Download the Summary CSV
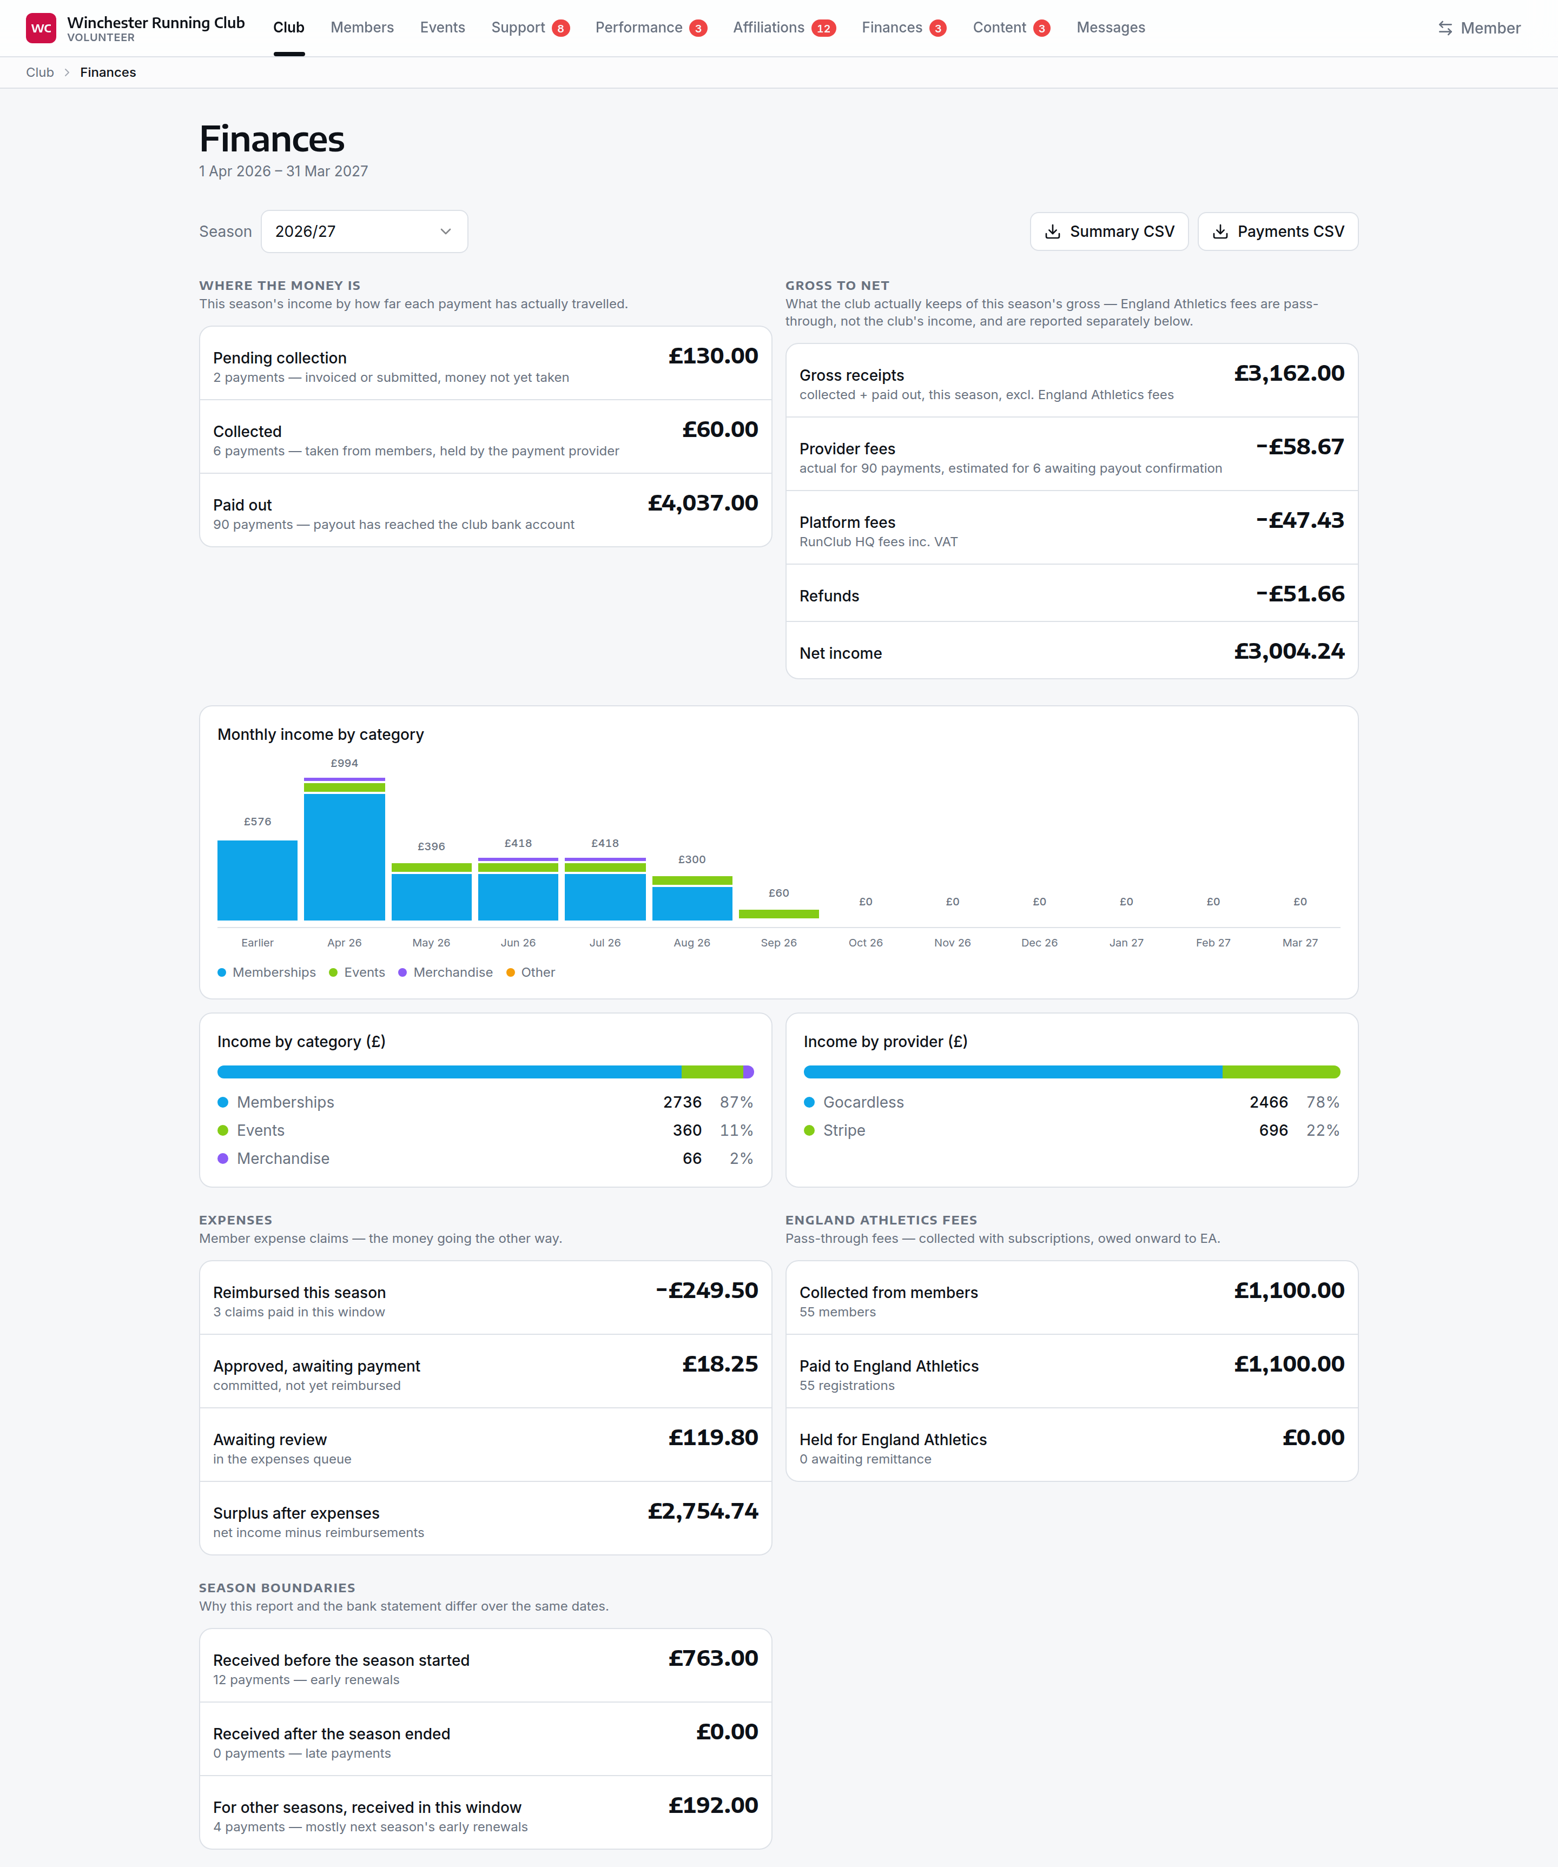1558x1867 pixels. pyautogui.click(x=1109, y=231)
